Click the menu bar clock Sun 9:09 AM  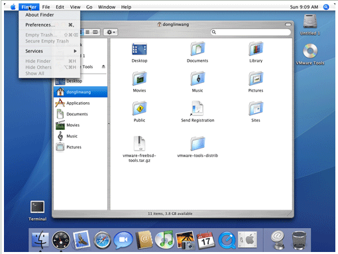coord(304,7)
